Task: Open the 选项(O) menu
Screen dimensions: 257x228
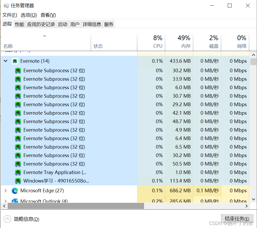Action: tap(29, 15)
